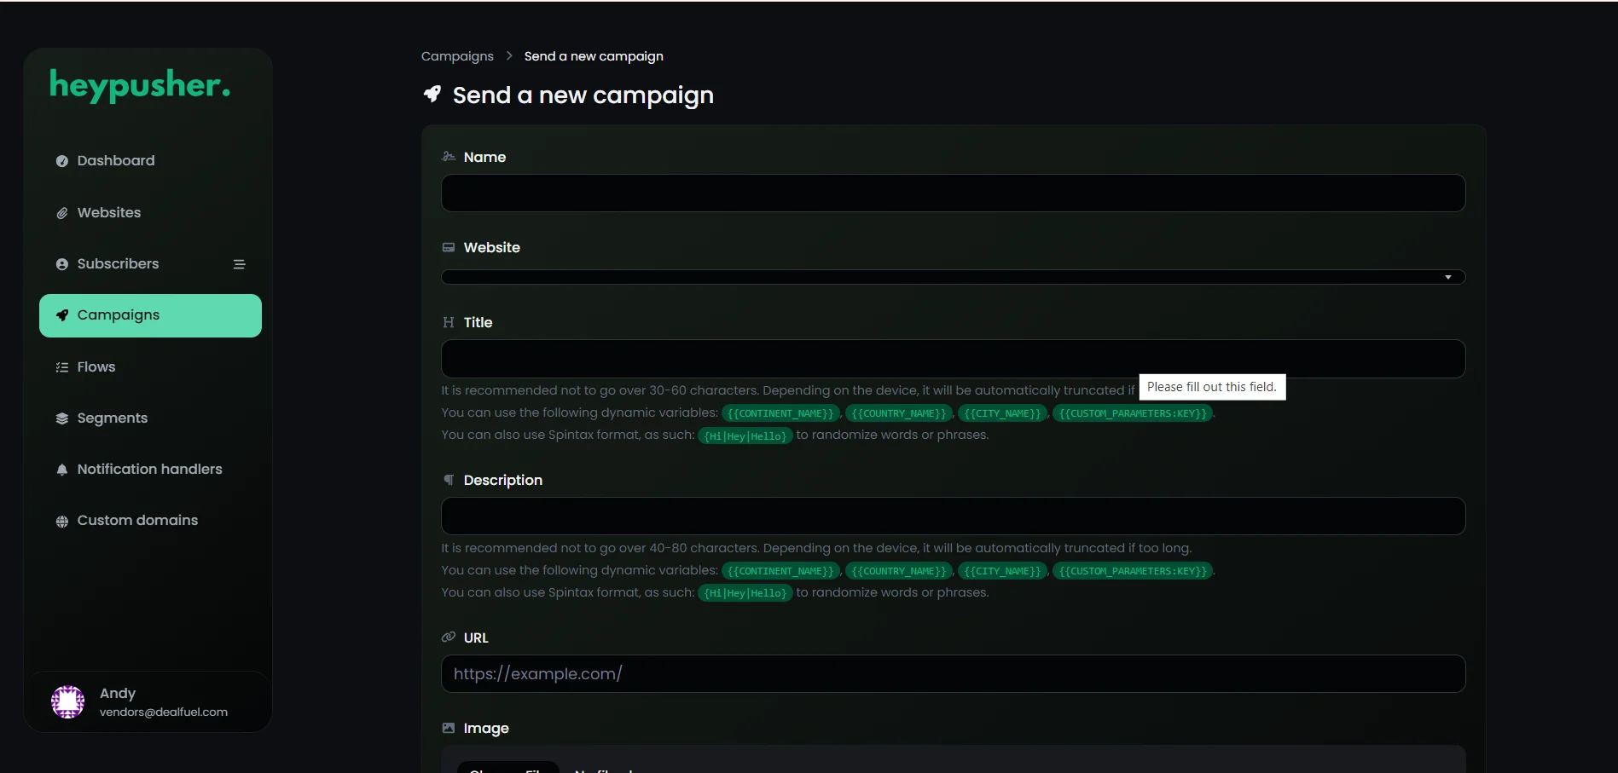Click the chain-link icon beside the URL label
The width and height of the screenshot is (1618, 773).
pos(448,637)
